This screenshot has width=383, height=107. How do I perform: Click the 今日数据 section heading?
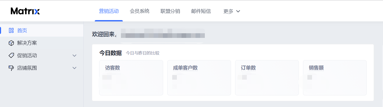110,53
